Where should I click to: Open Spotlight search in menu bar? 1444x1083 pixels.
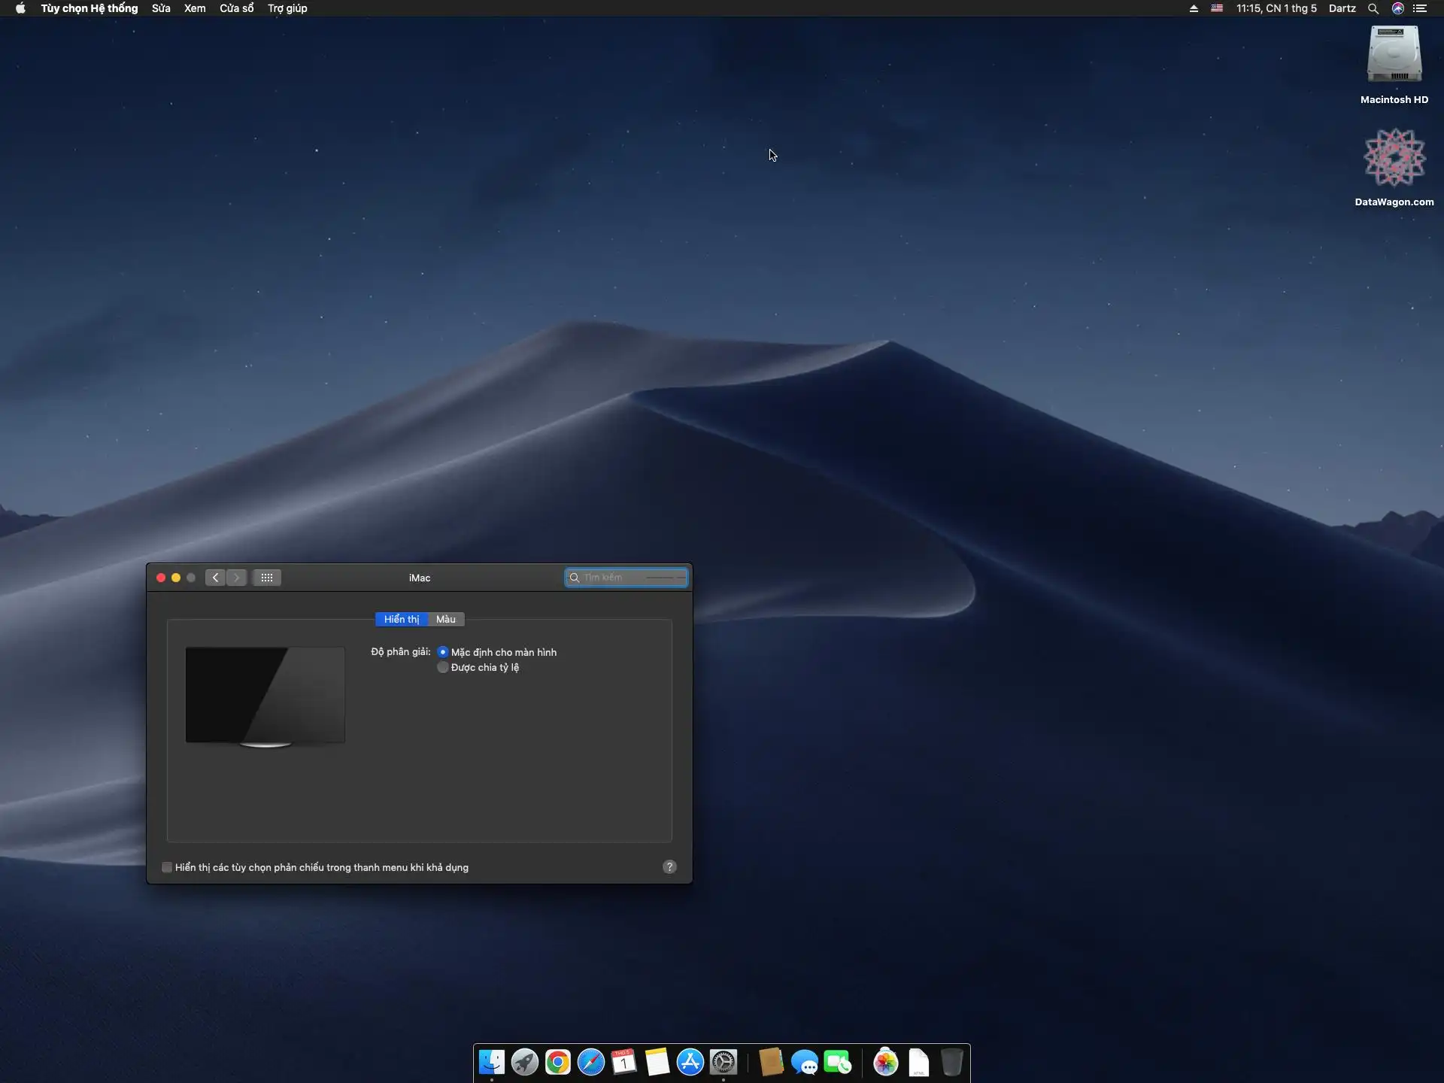(1373, 8)
